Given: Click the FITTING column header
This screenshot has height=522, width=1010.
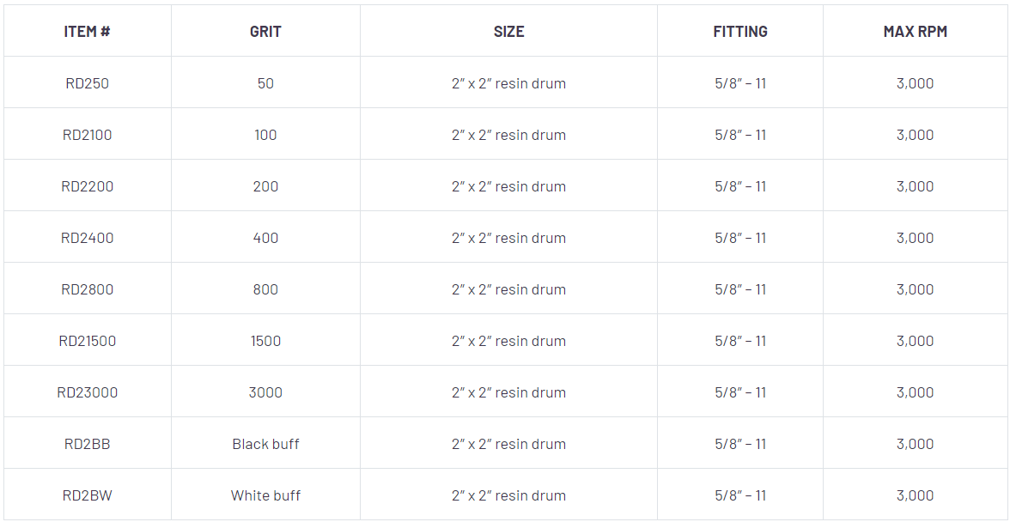Looking at the screenshot, I should point(739,32).
